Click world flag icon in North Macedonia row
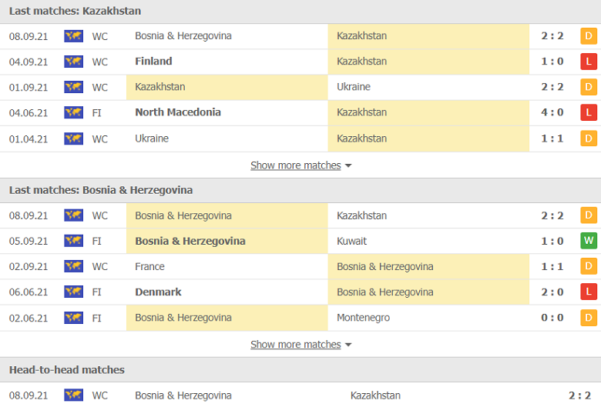This screenshot has height=407, width=601. click(x=74, y=112)
